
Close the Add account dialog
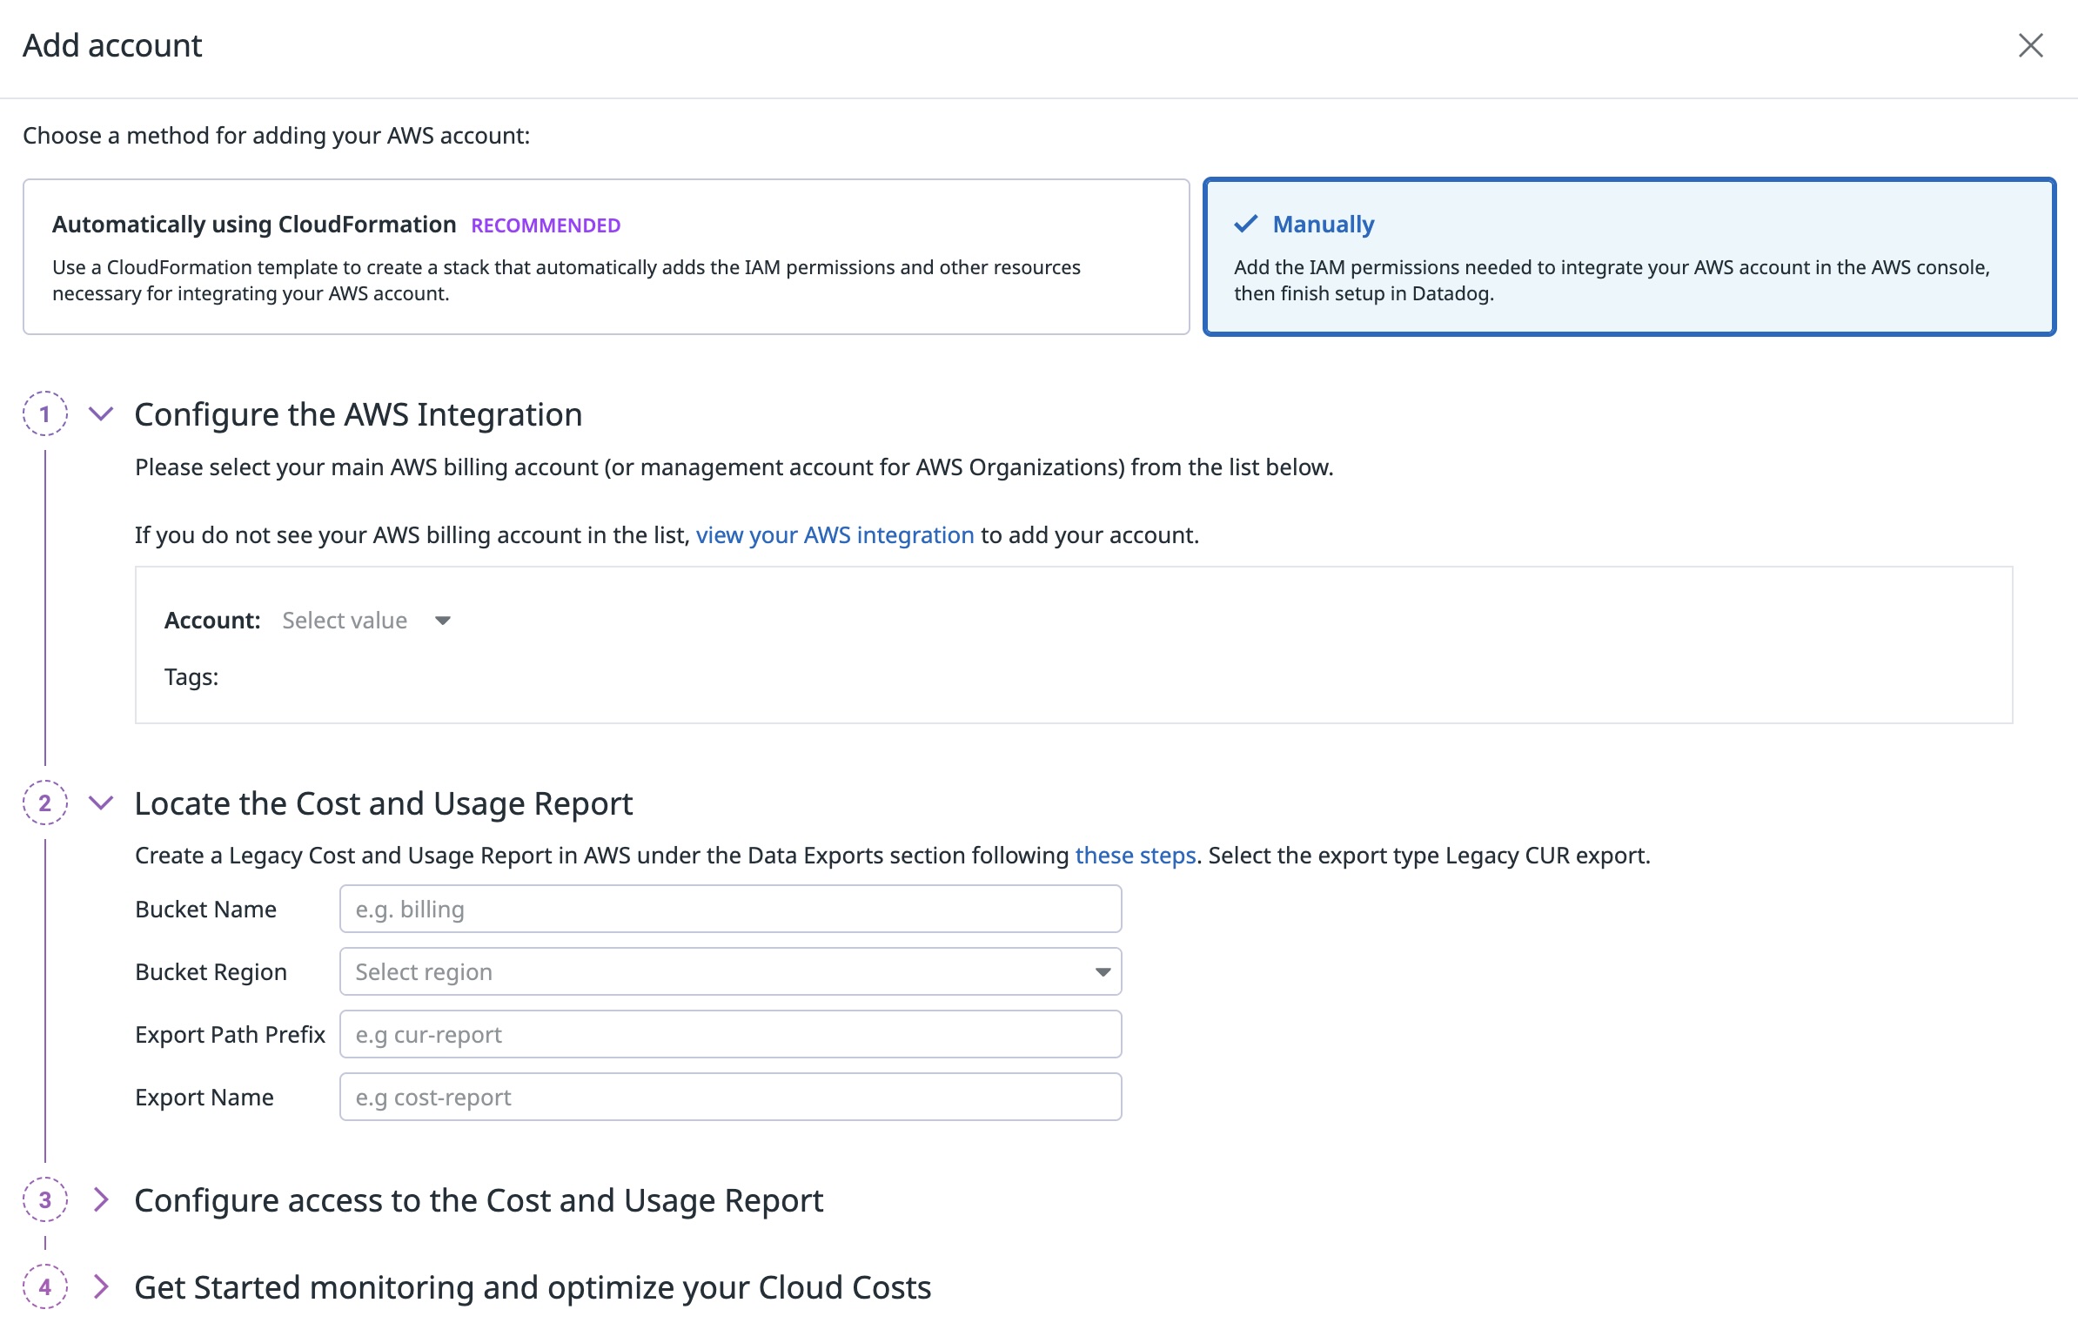(2030, 45)
